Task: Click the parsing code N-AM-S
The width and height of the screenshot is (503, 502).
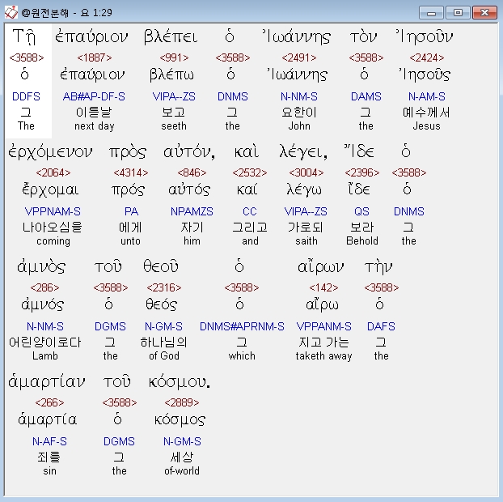Action: tap(427, 96)
